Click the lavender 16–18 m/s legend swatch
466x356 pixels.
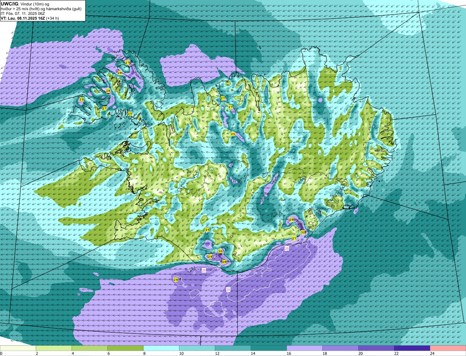pos(305,348)
